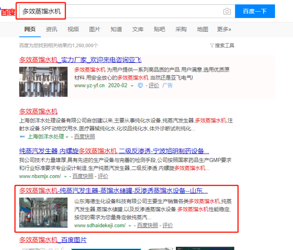Click the Baidu logo
Image resolution: width=293 pixels, height=250 pixels.
[7, 12]
